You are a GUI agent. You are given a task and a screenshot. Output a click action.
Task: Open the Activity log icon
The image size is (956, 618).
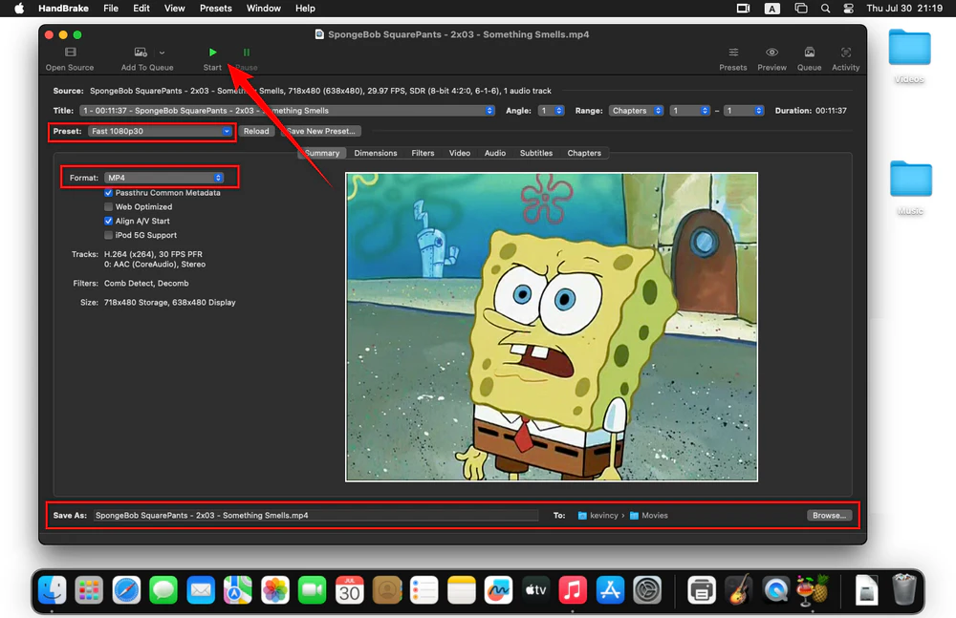[846, 53]
